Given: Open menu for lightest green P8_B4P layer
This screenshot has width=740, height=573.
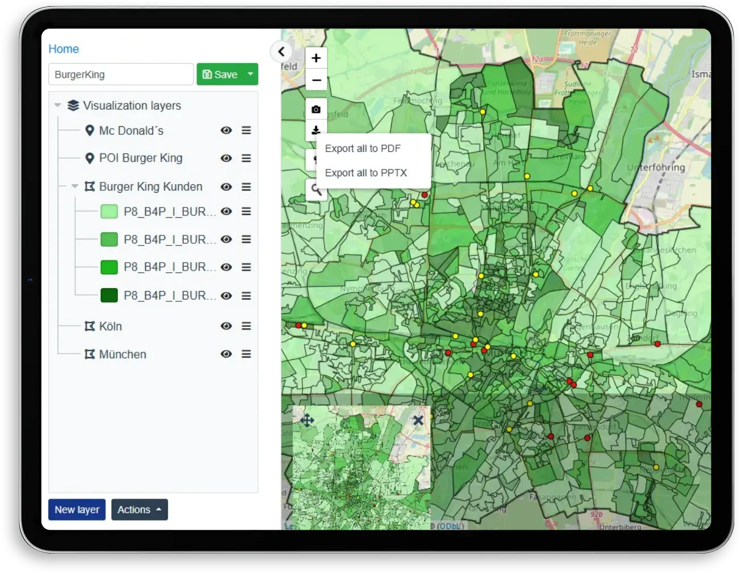Looking at the screenshot, I should pos(246,211).
